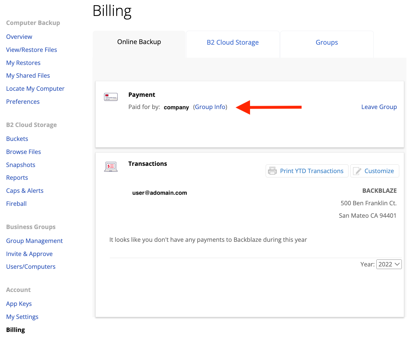Viewport: 414px width, 345px height.
Task: Open Buckets under B2 Cloud Storage
Action: [x=17, y=139]
